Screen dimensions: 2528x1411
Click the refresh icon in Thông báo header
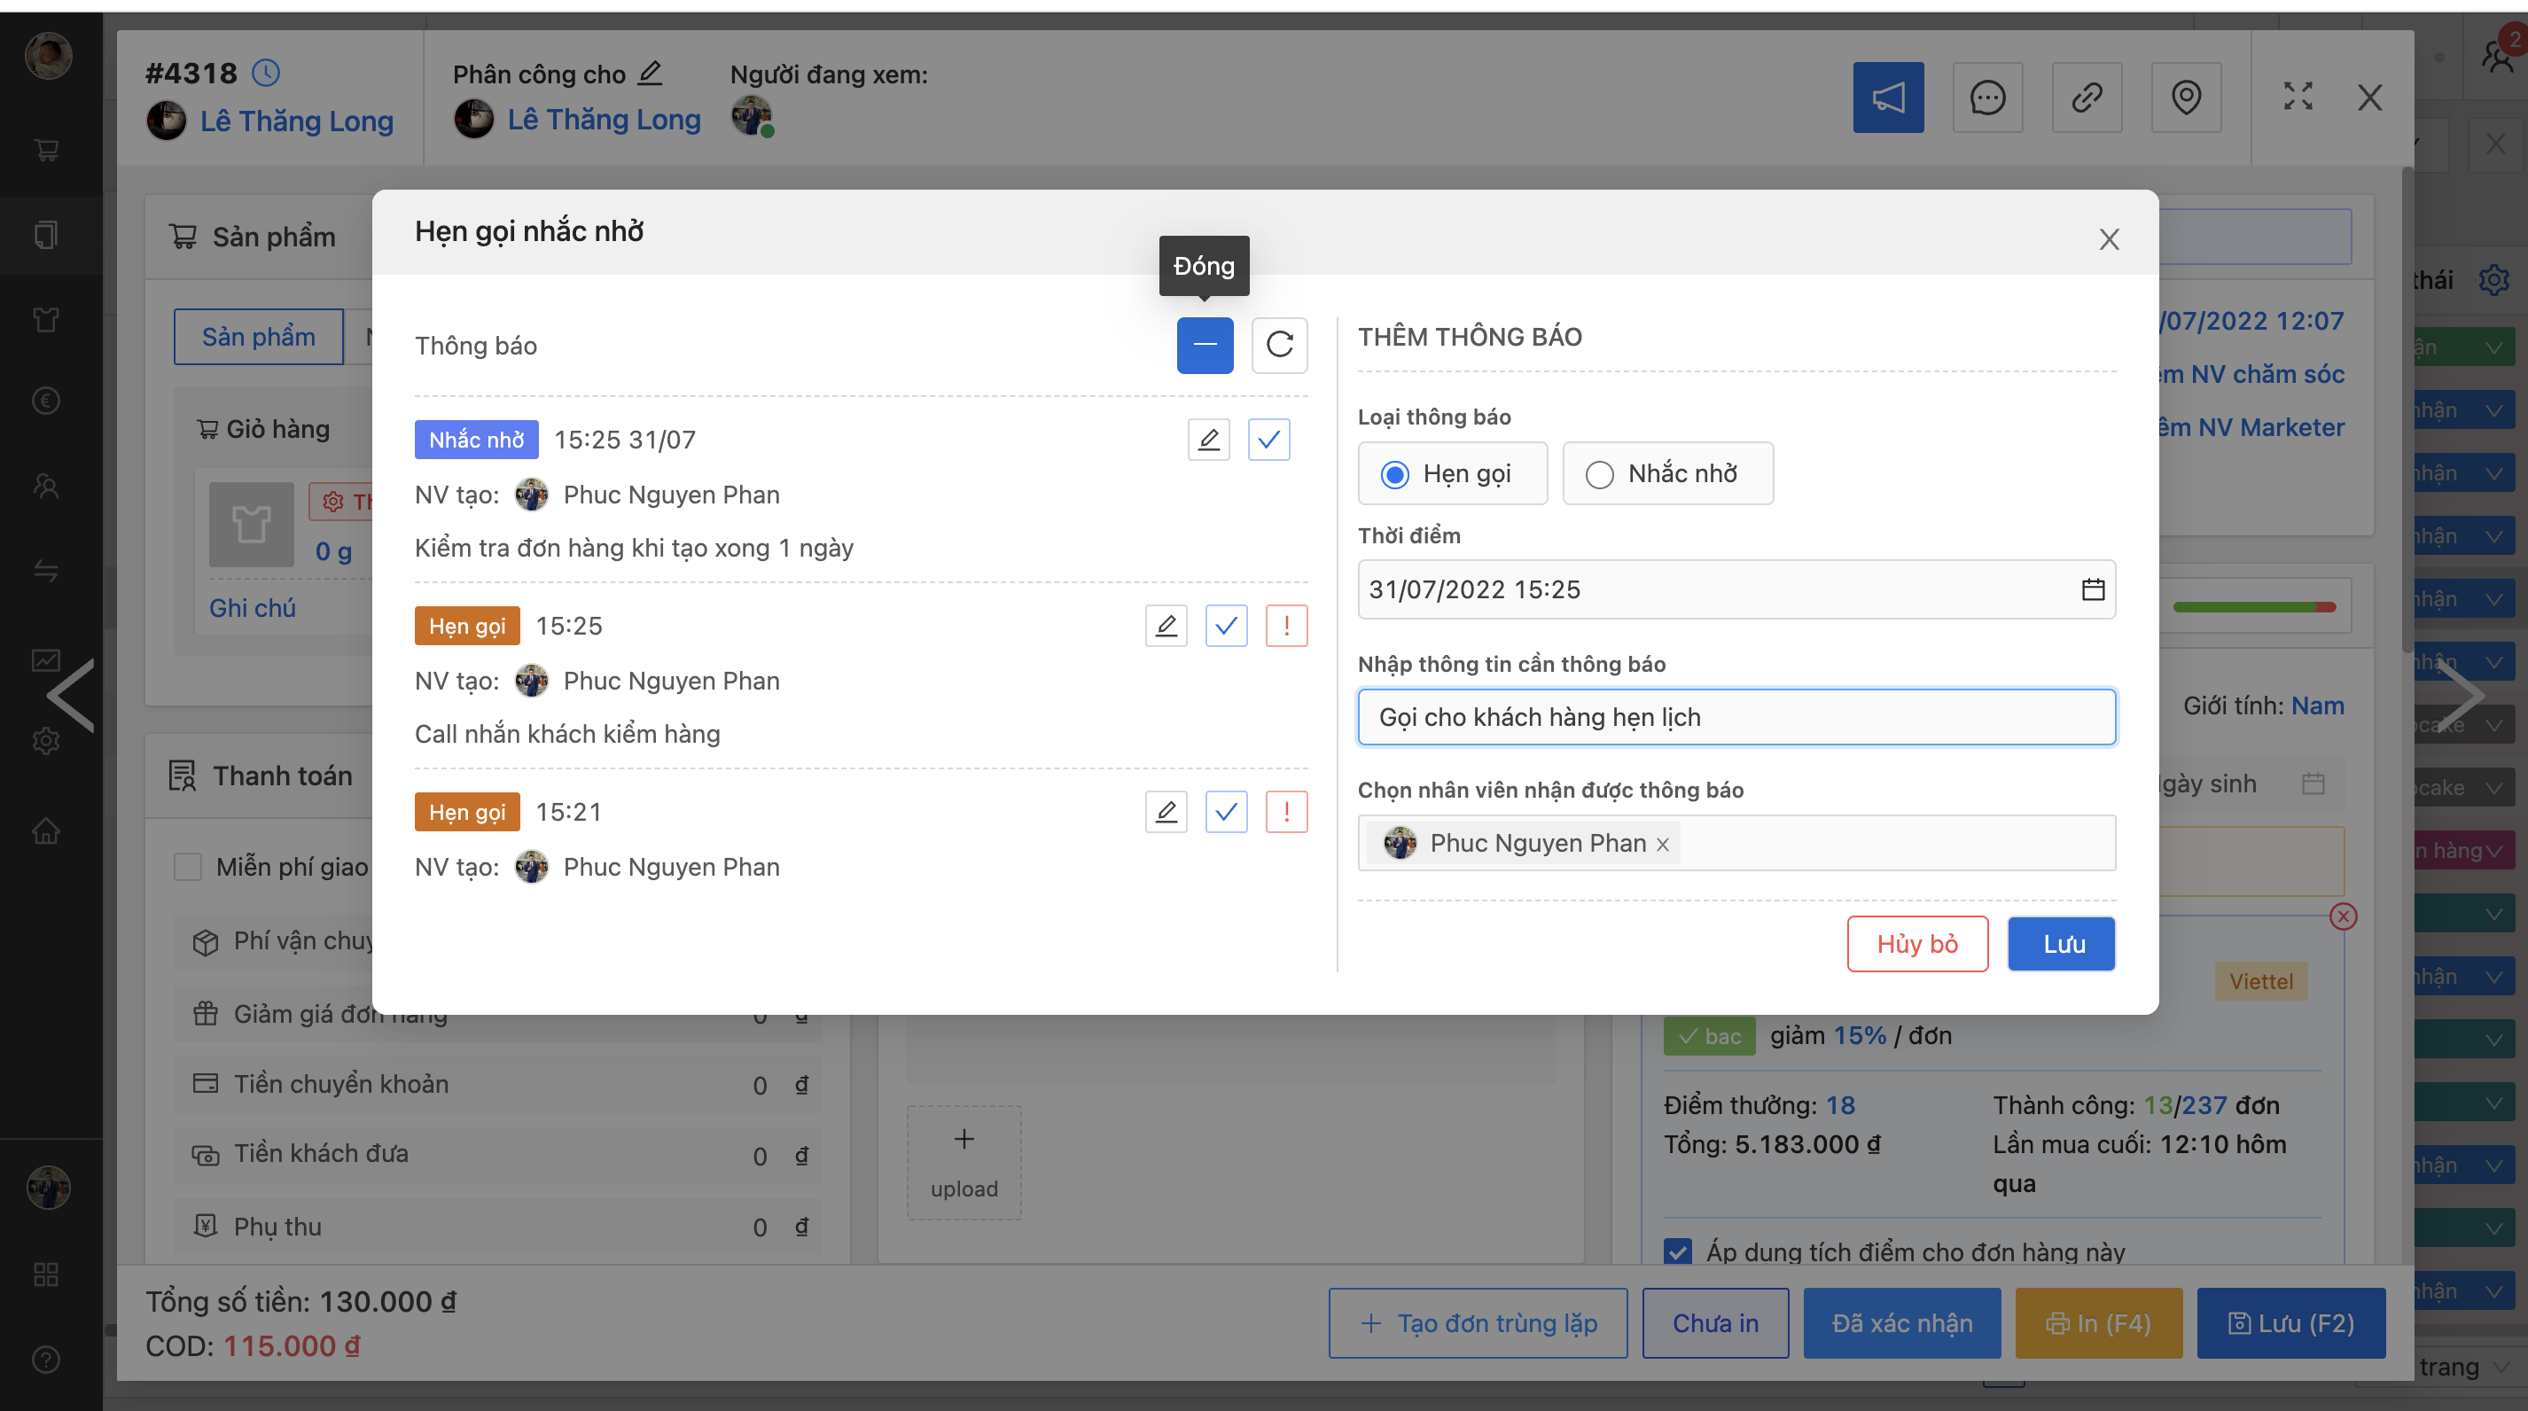(1279, 345)
